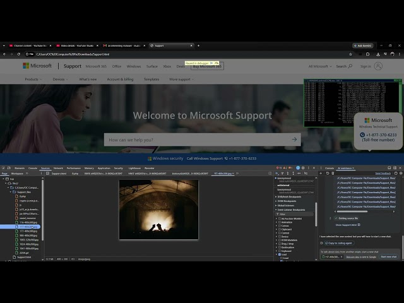Viewport: 404px width, 303px height.
Task: Open the Lighthouse panel tab
Action: pos(134,168)
